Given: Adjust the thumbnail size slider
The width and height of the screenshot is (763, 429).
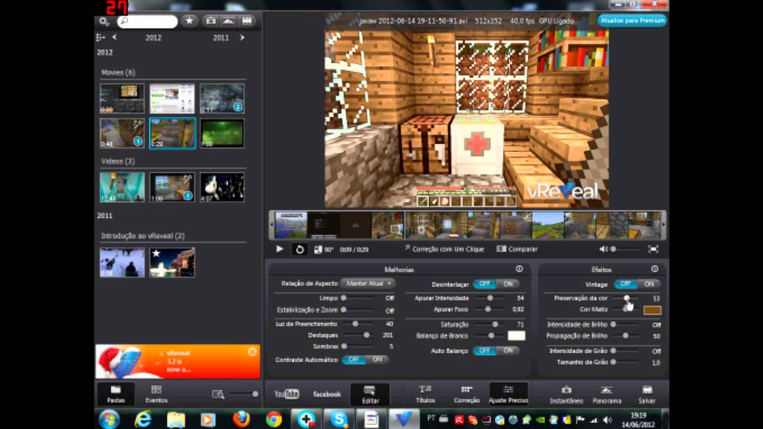Looking at the screenshot, I should pos(244,394).
